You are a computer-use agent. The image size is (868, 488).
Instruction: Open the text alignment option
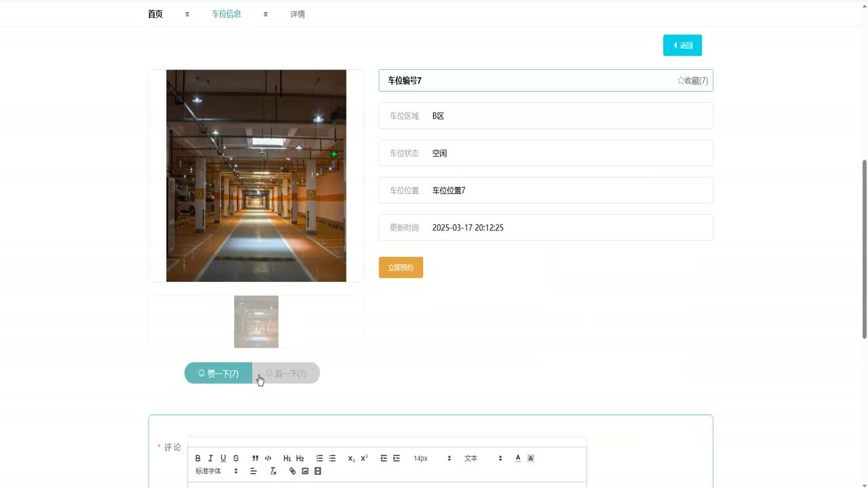tap(254, 471)
